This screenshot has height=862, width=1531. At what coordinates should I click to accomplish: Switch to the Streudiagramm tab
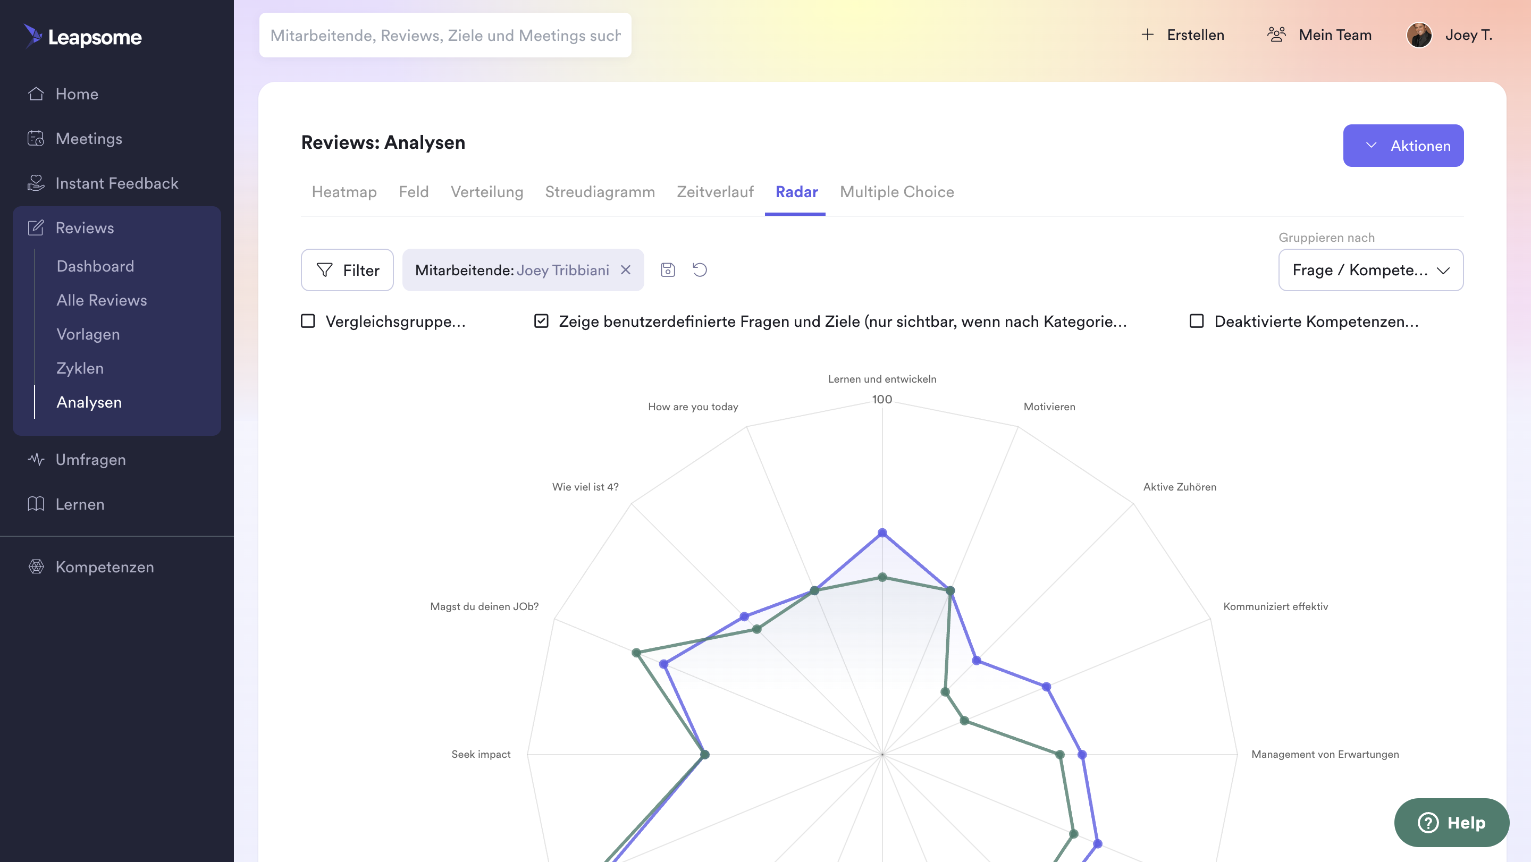point(600,192)
